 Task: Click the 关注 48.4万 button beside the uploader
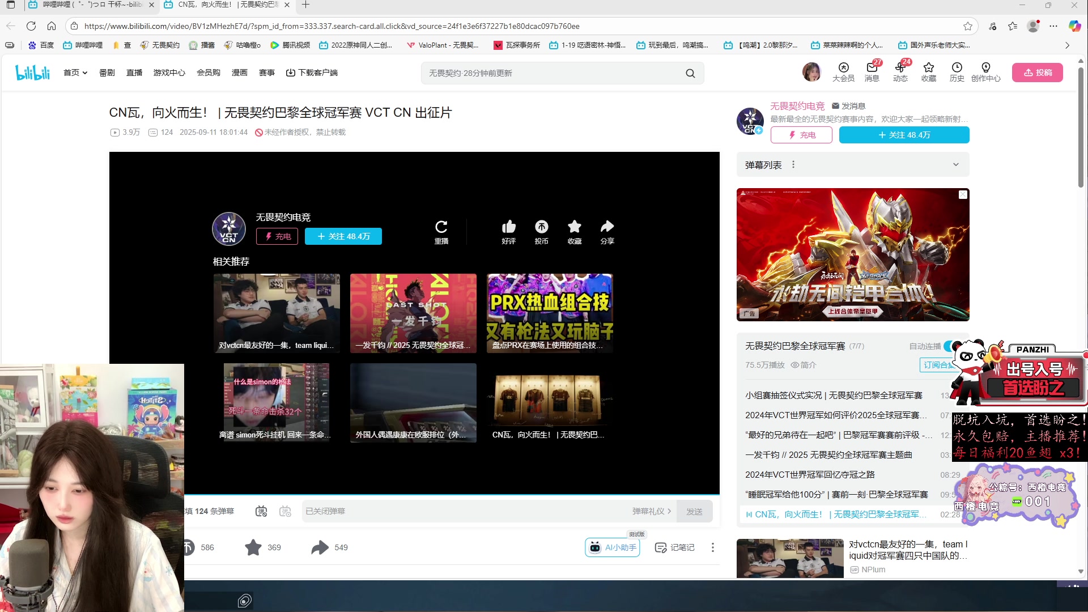tap(904, 135)
